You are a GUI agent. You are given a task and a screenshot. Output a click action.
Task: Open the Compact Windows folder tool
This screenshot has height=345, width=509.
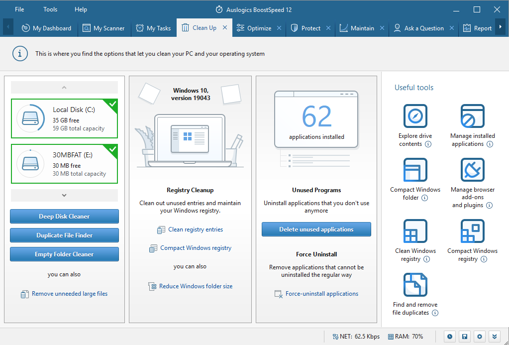tap(415, 170)
